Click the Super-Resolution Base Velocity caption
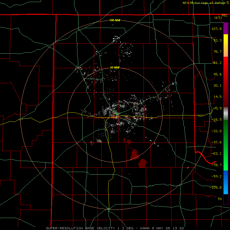This screenshot has width=230, height=230. point(115,228)
